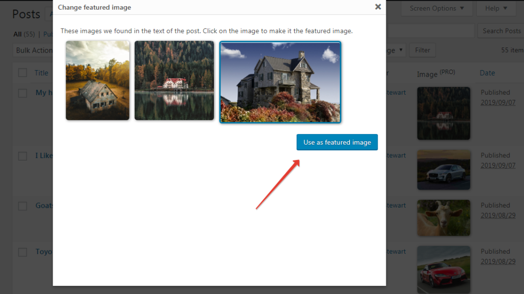
Task: Open the silver car featured image thumbnail
Action: click(444, 170)
